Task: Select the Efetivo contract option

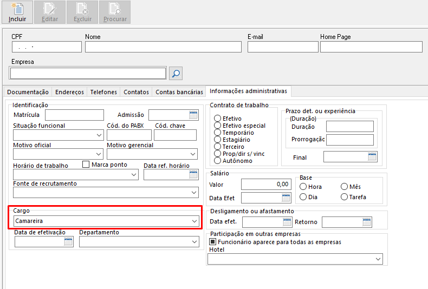Action: click(x=218, y=119)
